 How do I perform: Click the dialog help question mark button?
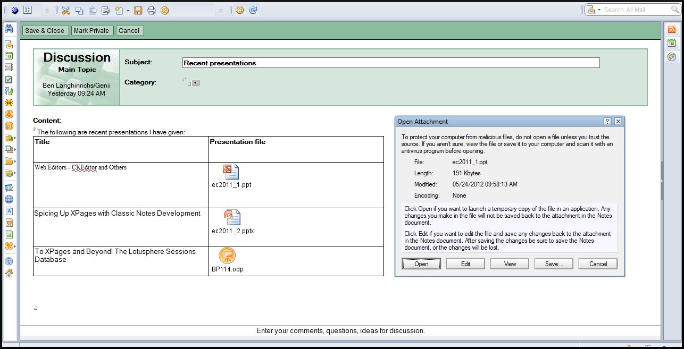[608, 122]
